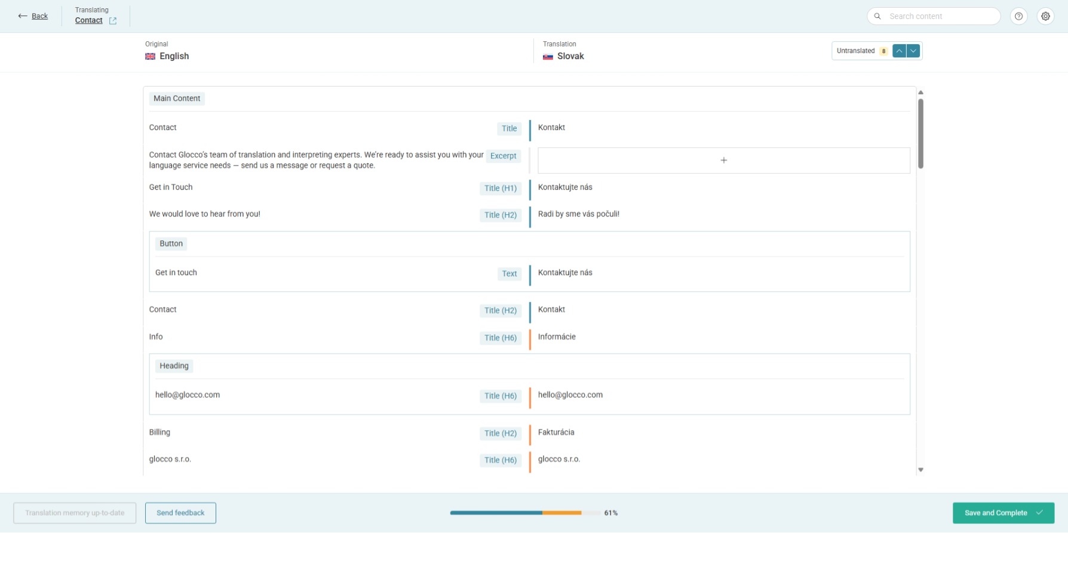Viewport: 1068px width, 562px height.
Task: Select the Button section label
Action: 171,243
